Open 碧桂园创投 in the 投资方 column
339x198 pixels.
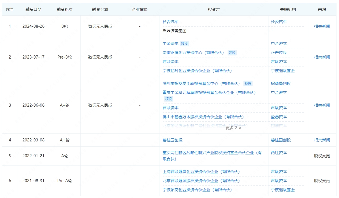[172, 140]
